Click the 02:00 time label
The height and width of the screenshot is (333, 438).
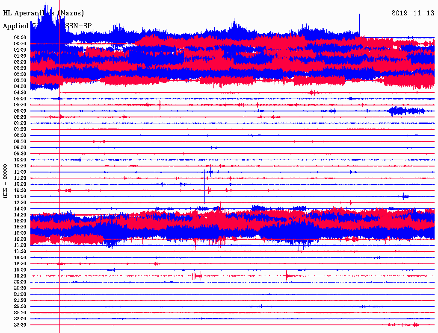pyautogui.click(x=20, y=62)
